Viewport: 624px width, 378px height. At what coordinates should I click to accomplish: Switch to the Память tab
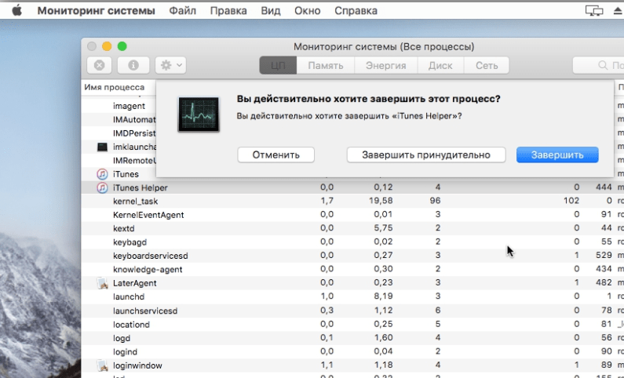pyautogui.click(x=326, y=65)
